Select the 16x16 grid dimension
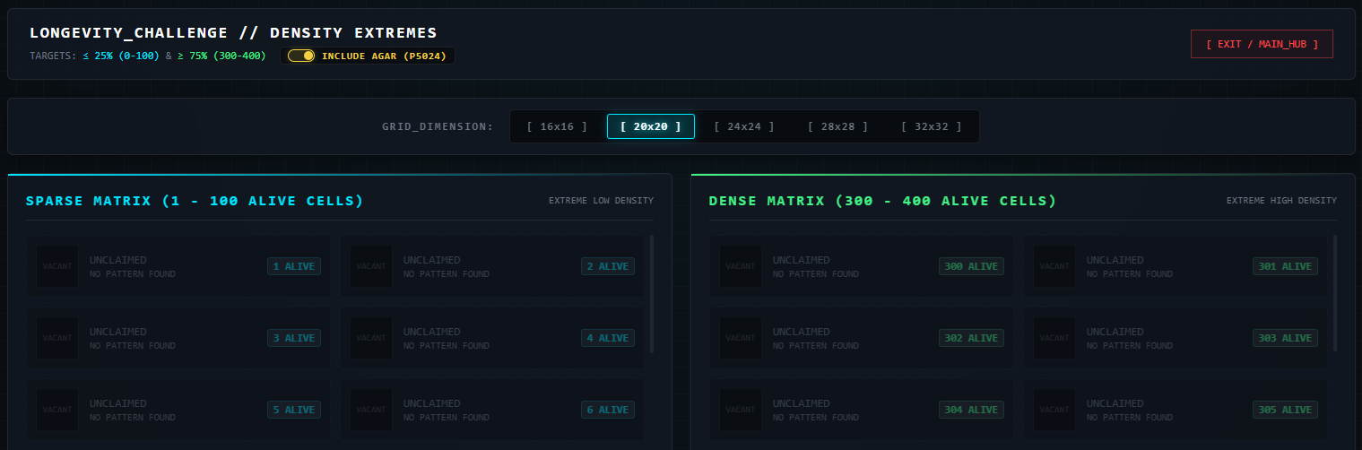The image size is (1362, 450). click(557, 126)
